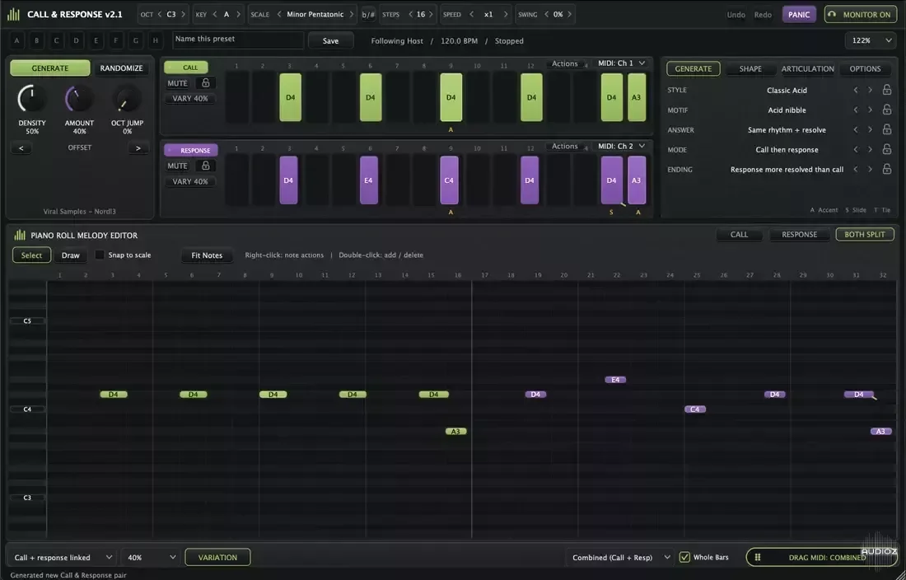Click the AMOUNT knob
This screenshot has width=906, height=580.
(79, 100)
